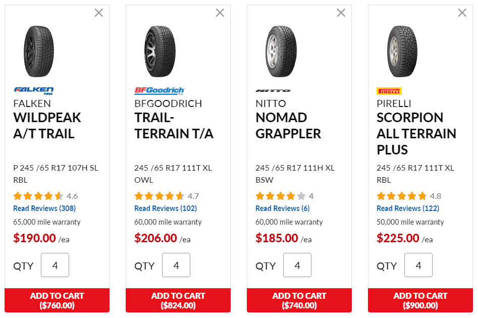Click the Nitto brand logo
The width and height of the screenshot is (478, 318).
(273, 91)
